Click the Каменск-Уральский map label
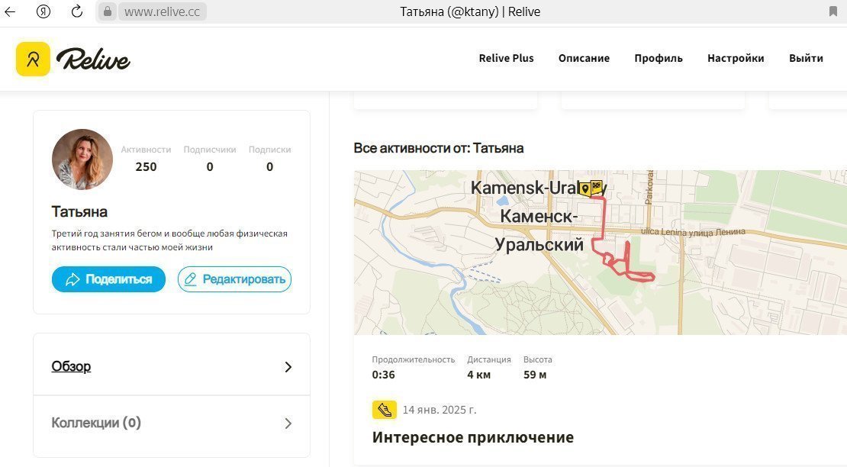Viewport: 847px width, 467px height. (x=539, y=230)
